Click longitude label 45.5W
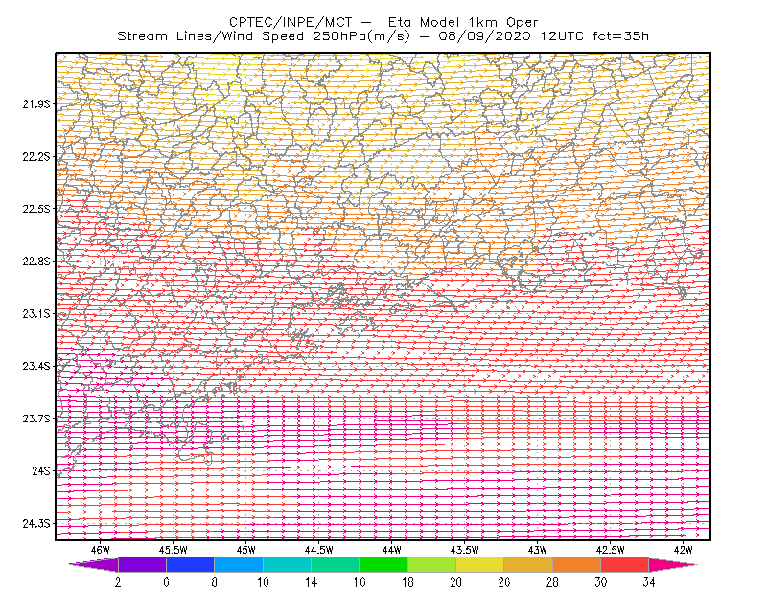The height and width of the screenshot is (592, 767). pyautogui.click(x=174, y=550)
